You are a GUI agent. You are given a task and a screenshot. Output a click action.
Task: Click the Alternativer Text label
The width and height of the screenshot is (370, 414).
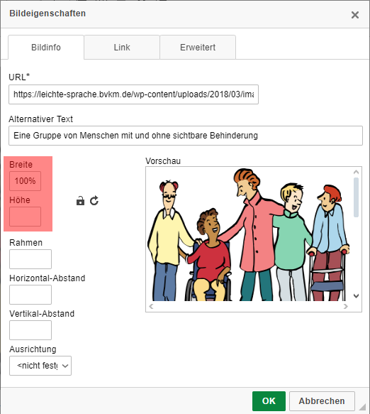point(40,119)
